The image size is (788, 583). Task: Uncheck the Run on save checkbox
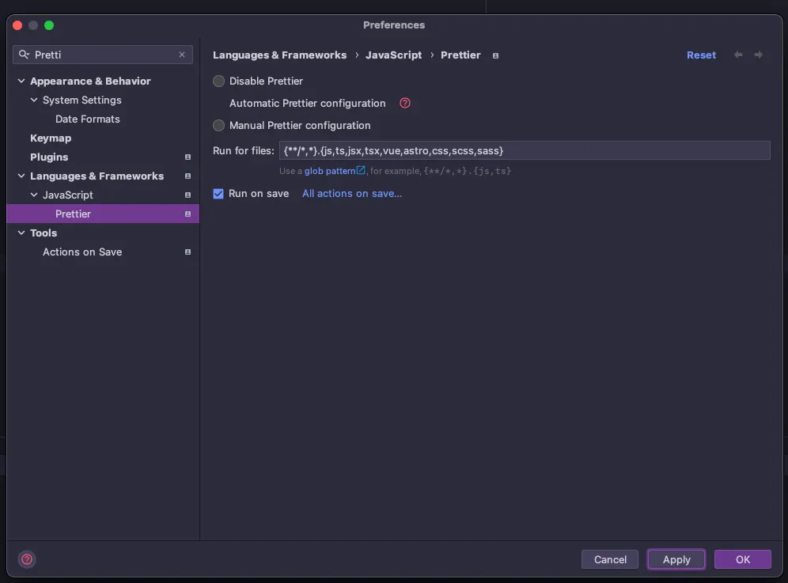coord(219,193)
